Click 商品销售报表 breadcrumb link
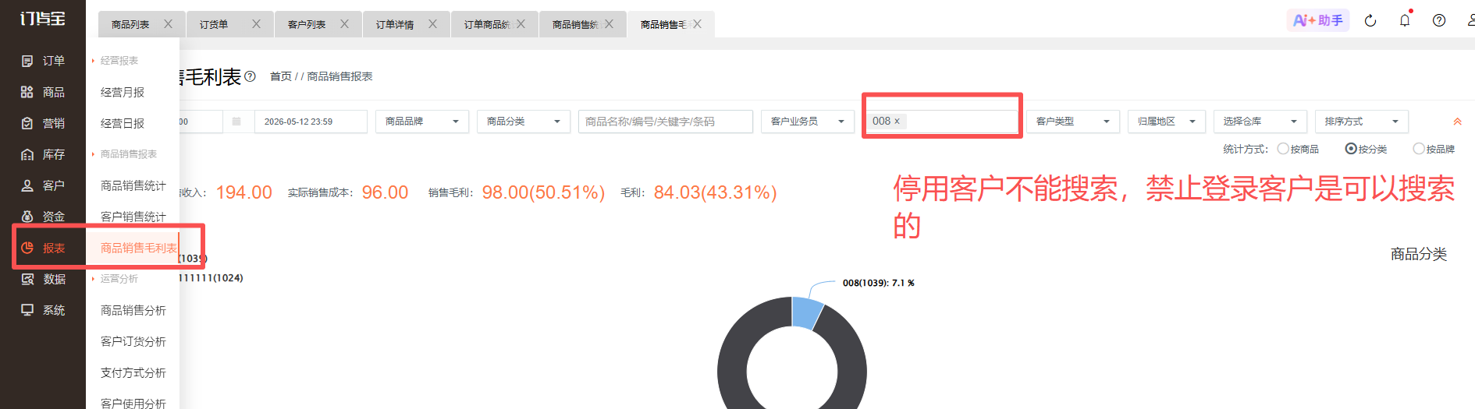1475x409 pixels. coord(339,76)
